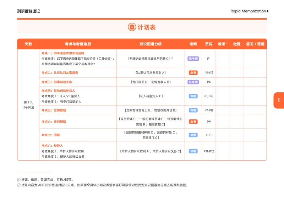This screenshot has width=284, height=201.
Task: Click the 常考 badge in the 考点七 row
Action: 193,135
